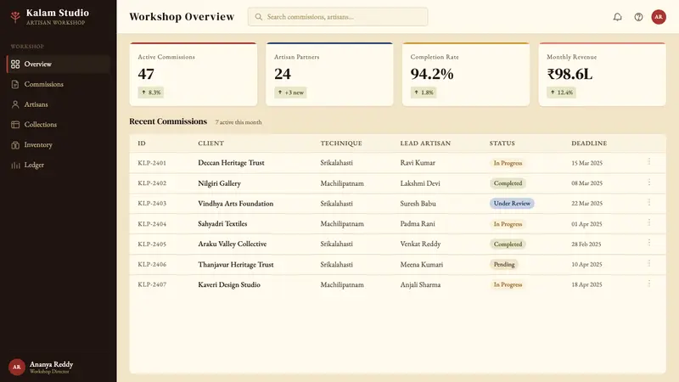The image size is (679, 382).
Task: Open row options for KLP-2405
Action: 648,243
